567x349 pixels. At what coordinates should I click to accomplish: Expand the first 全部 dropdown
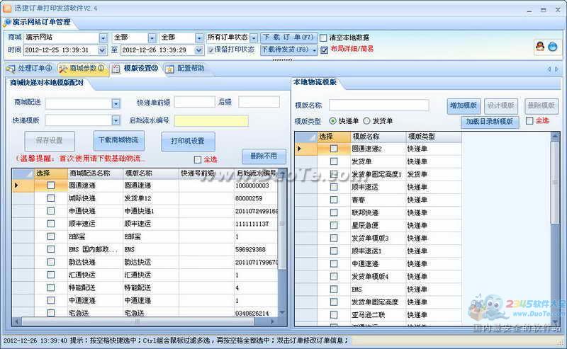coord(152,38)
